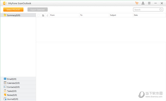The width and height of the screenshot is (166, 101).
Task: Sort by the To column header
Action: point(94,15)
